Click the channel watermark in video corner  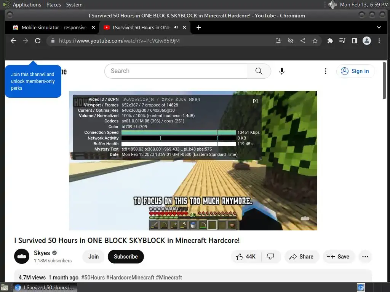[x=305, y=218]
